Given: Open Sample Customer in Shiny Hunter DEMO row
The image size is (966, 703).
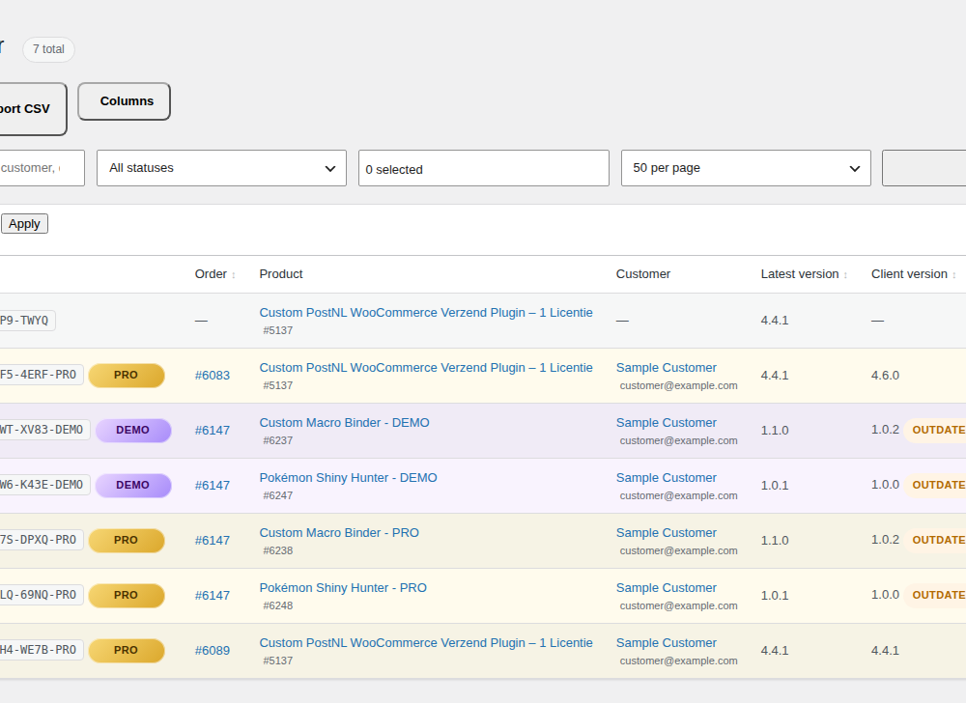Looking at the screenshot, I should [x=666, y=478].
